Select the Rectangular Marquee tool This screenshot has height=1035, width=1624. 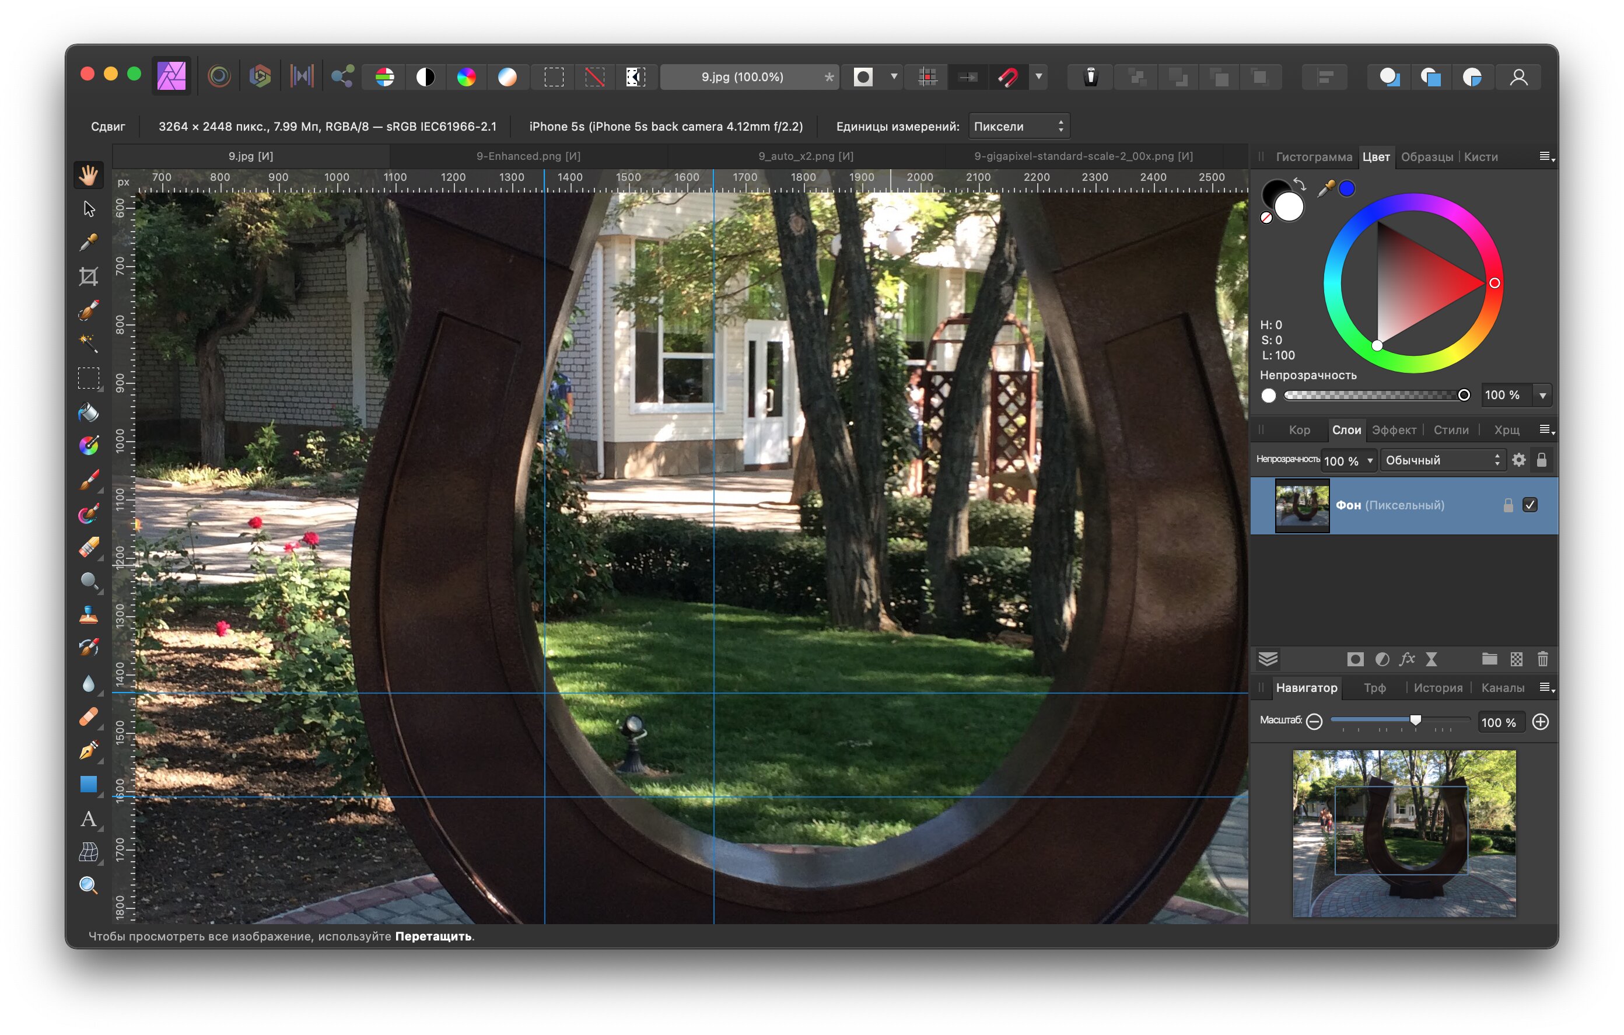coord(88,378)
